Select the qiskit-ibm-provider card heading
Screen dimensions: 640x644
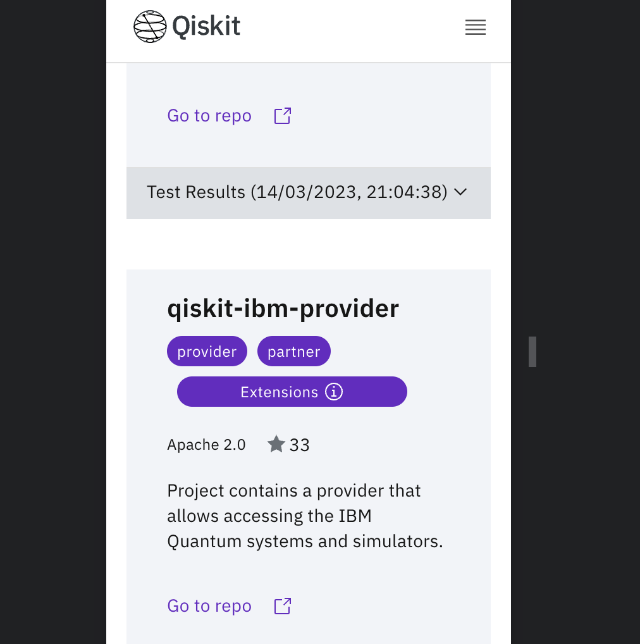283,308
